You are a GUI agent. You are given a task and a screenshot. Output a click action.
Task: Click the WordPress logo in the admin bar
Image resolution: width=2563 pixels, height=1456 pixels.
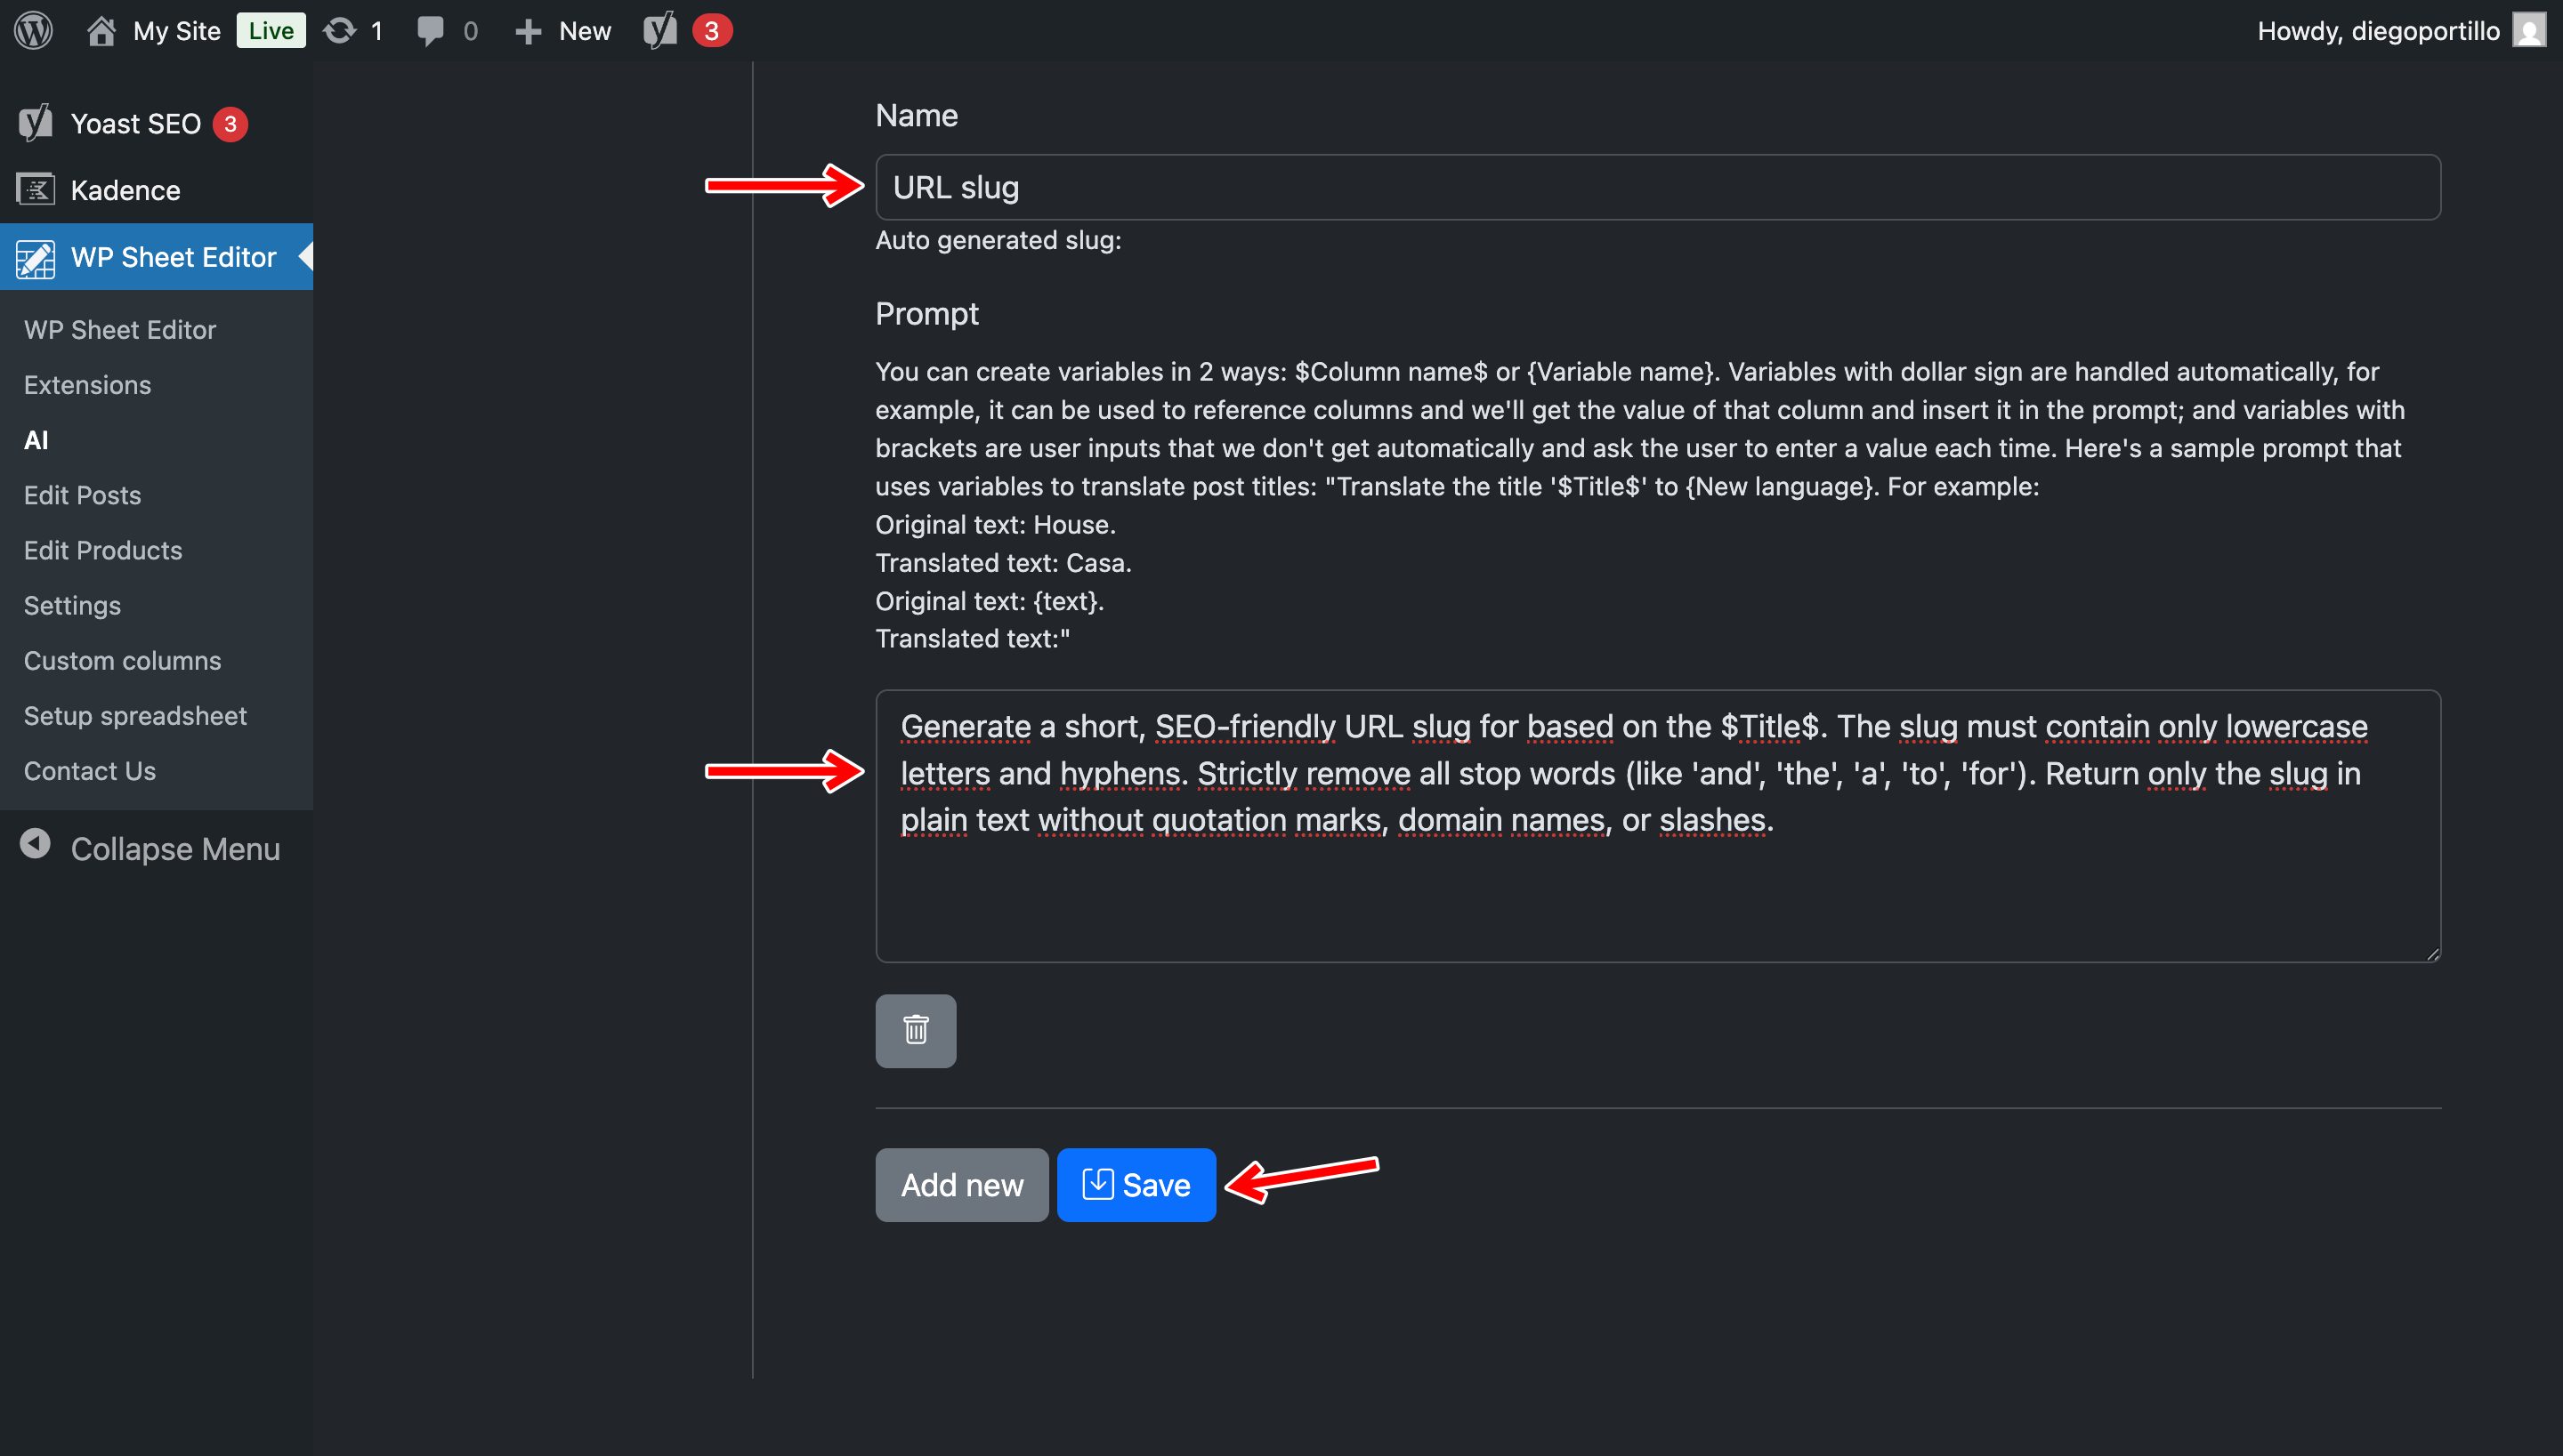[33, 30]
